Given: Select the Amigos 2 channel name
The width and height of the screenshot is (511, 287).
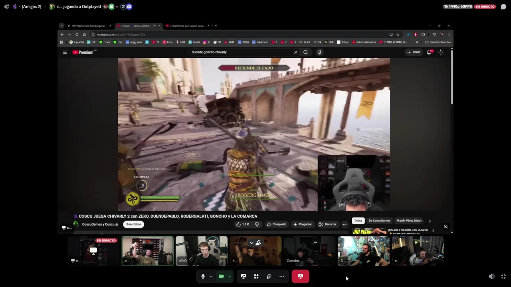Looking at the screenshot, I should tap(31, 6).
